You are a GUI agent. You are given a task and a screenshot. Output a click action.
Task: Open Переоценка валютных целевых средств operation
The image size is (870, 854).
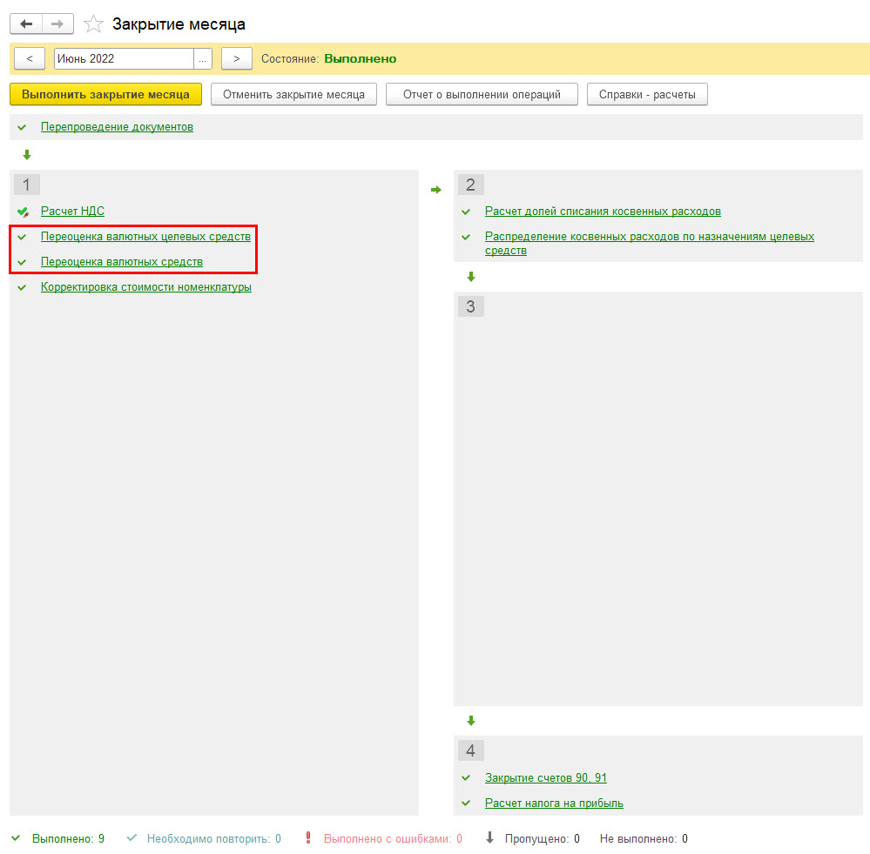[x=145, y=237]
